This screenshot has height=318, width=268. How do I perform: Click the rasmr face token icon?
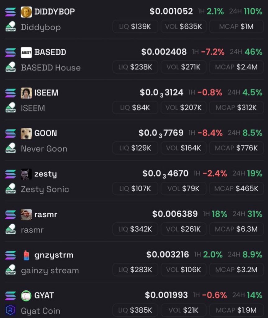pos(26,215)
